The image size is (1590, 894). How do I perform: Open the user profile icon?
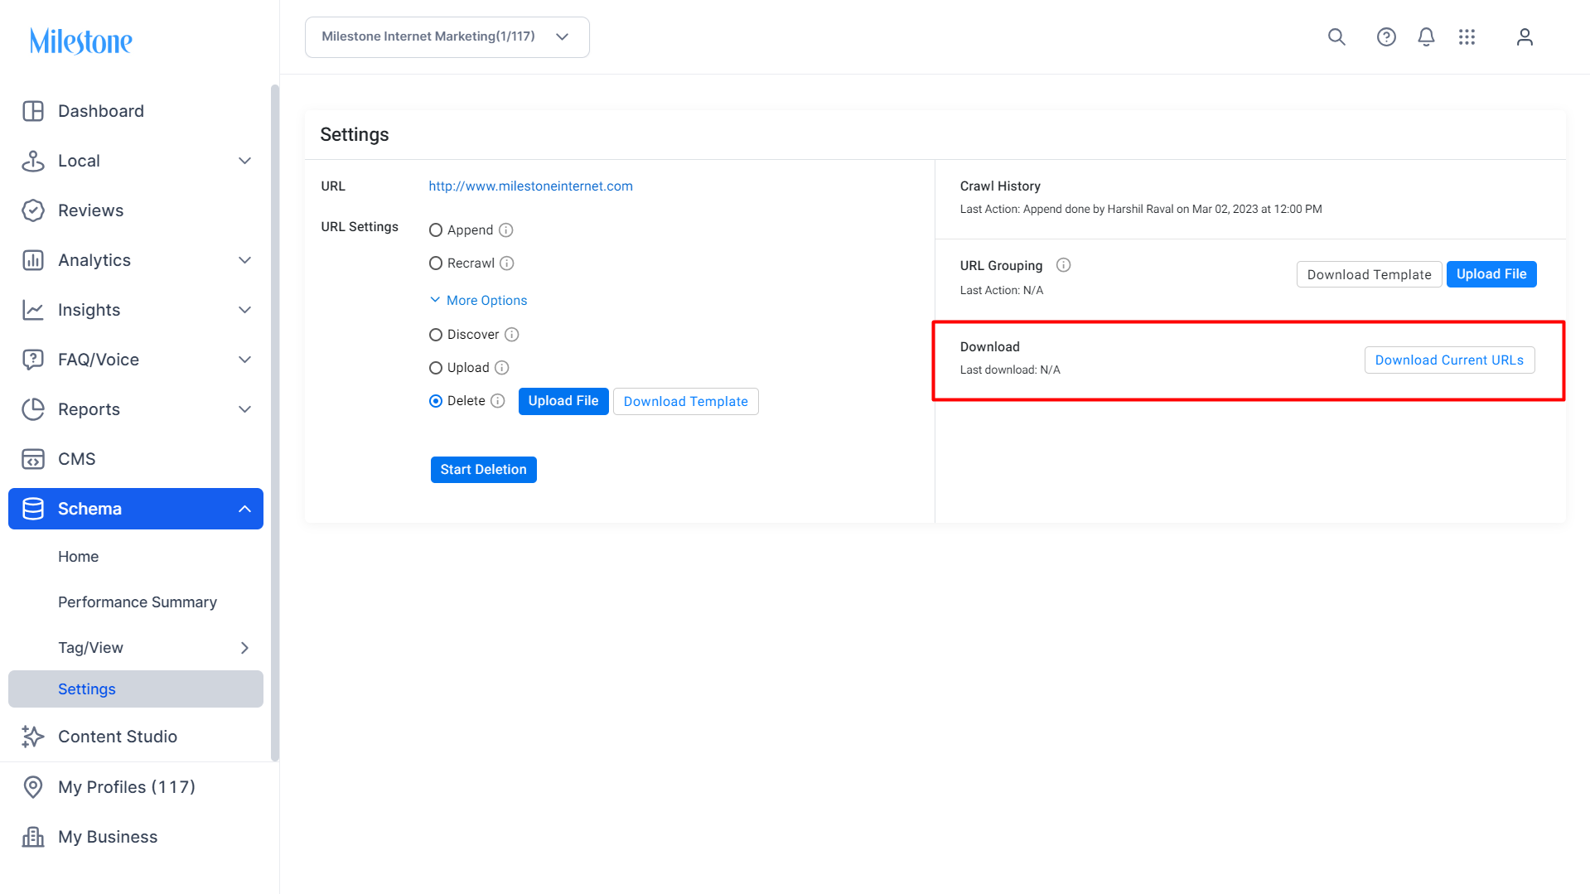click(x=1525, y=37)
